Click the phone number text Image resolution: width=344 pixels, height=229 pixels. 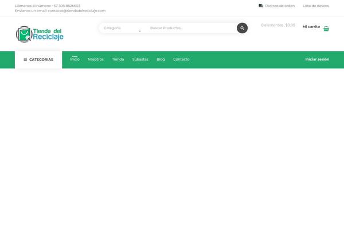66,6
